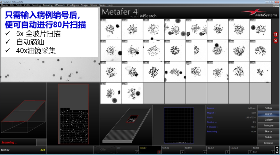Open the Training menu

click(48, 5)
